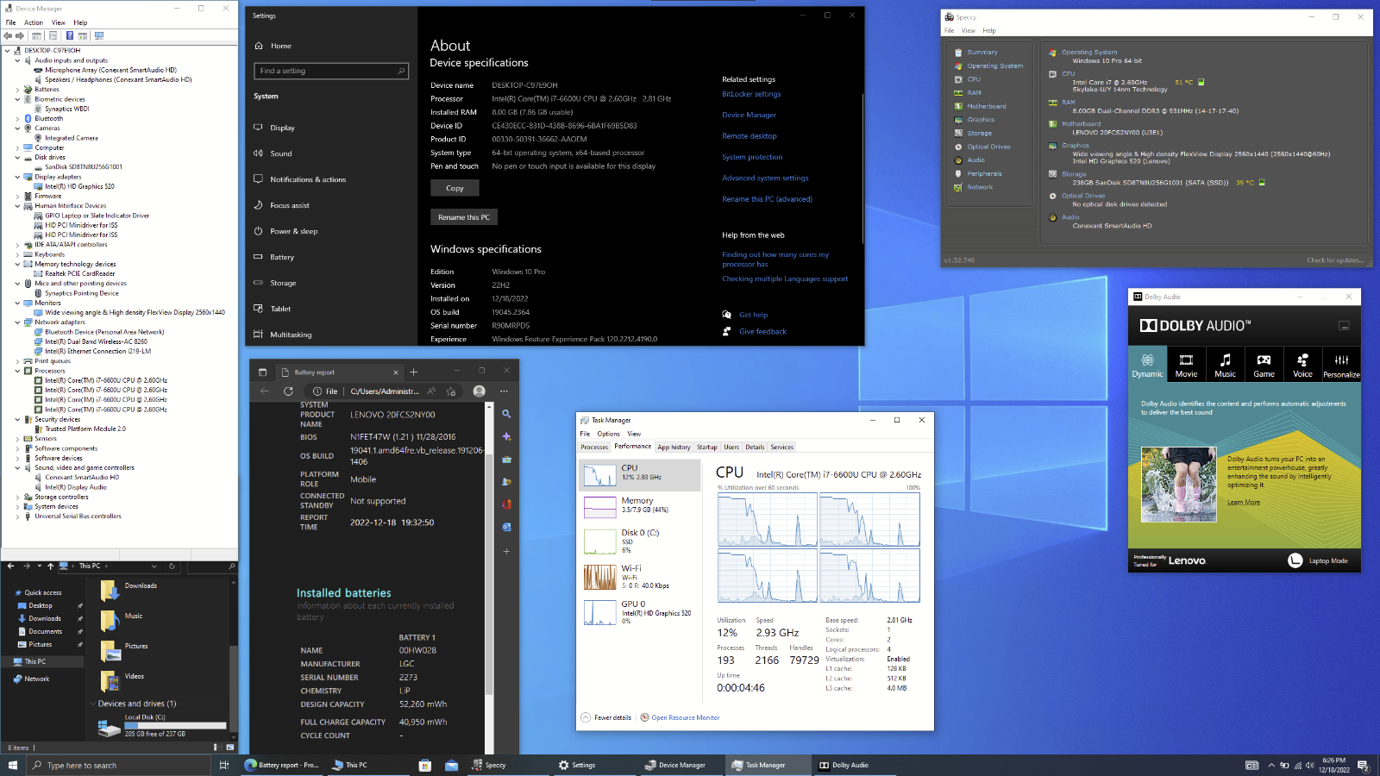Image resolution: width=1380 pixels, height=776 pixels.
Task: Select the Dynamic profile in Dolby Audio
Action: pyautogui.click(x=1147, y=366)
